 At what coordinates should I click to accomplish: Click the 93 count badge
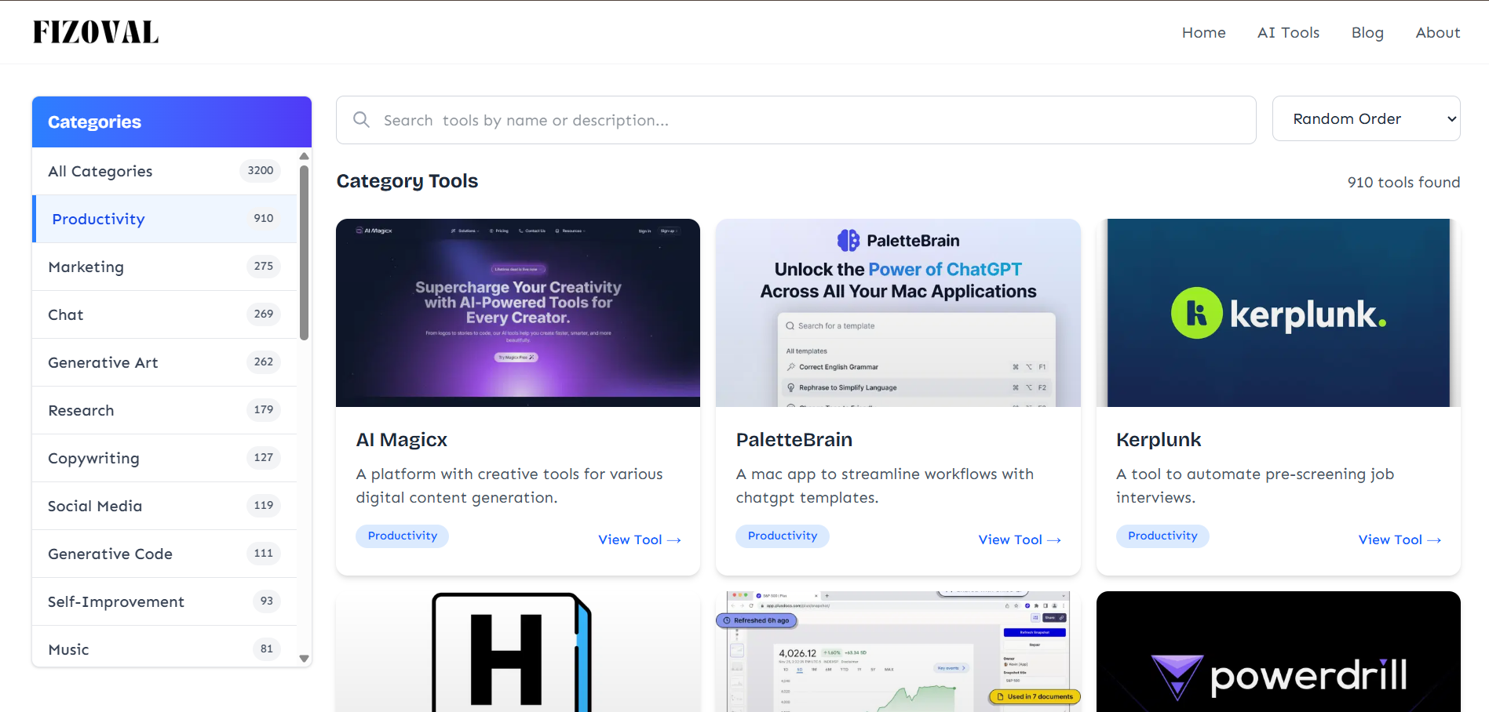[x=267, y=601]
